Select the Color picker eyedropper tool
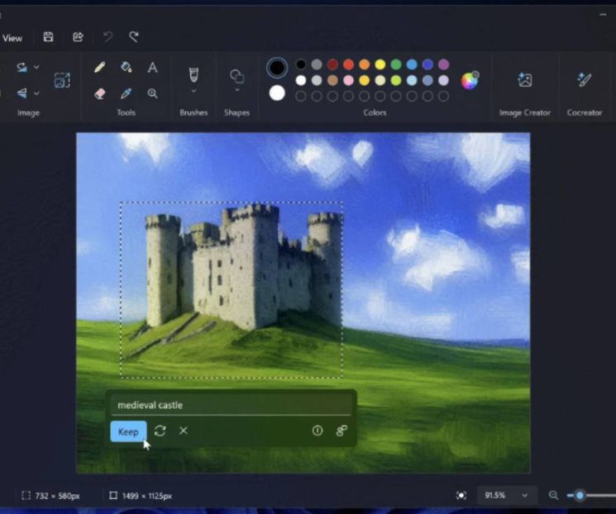 tap(127, 93)
